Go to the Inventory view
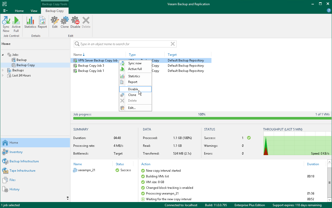 pyautogui.click(x=16, y=152)
